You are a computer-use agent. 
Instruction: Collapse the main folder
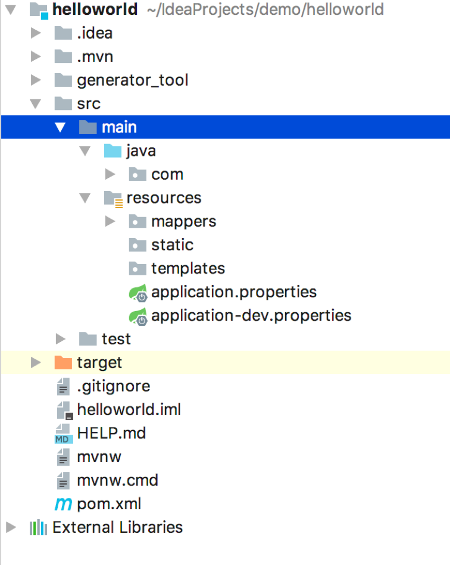[x=60, y=127]
